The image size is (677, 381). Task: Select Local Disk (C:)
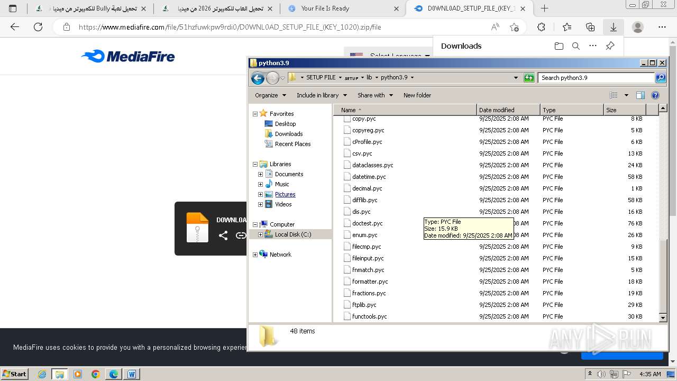point(292,234)
